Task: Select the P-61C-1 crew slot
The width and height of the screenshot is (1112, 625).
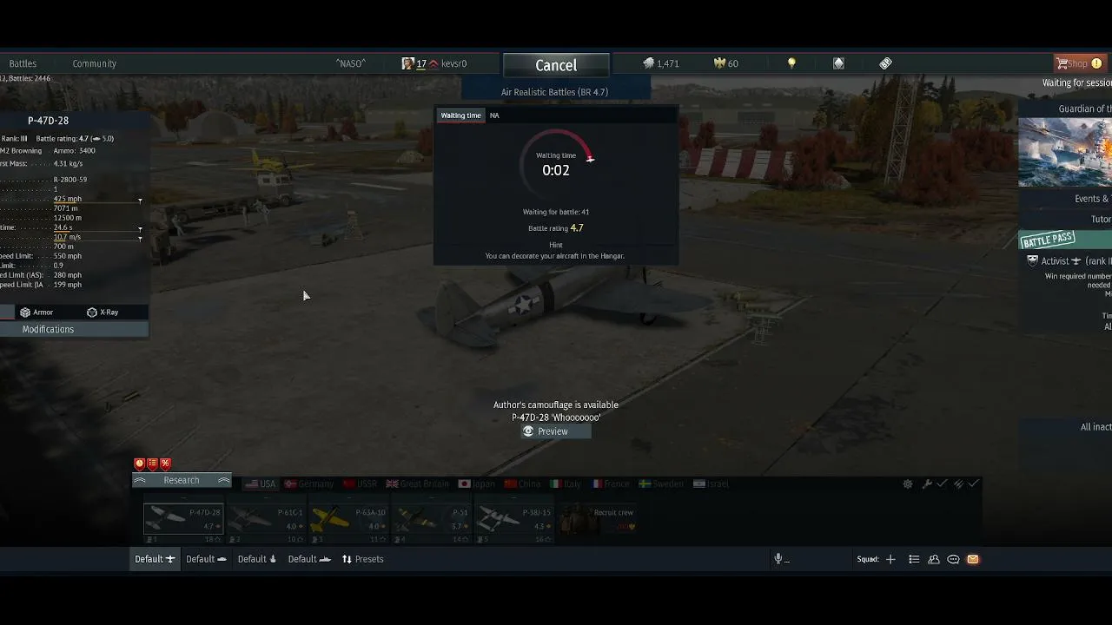Action: 266,519
